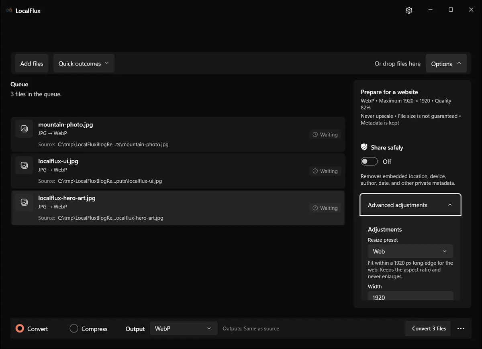
Task: Open the settings gear icon
Action: pos(409,10)
